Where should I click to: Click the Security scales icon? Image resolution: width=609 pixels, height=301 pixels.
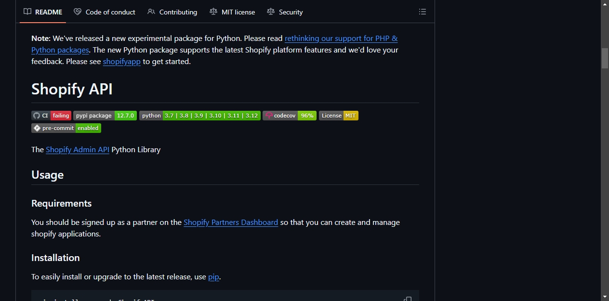click(271, 12)
